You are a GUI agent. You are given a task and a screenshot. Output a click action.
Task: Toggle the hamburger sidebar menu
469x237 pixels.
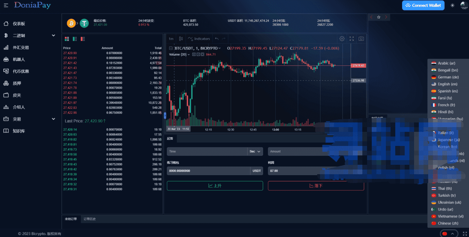pyautogui.click(x=6, y=5)
